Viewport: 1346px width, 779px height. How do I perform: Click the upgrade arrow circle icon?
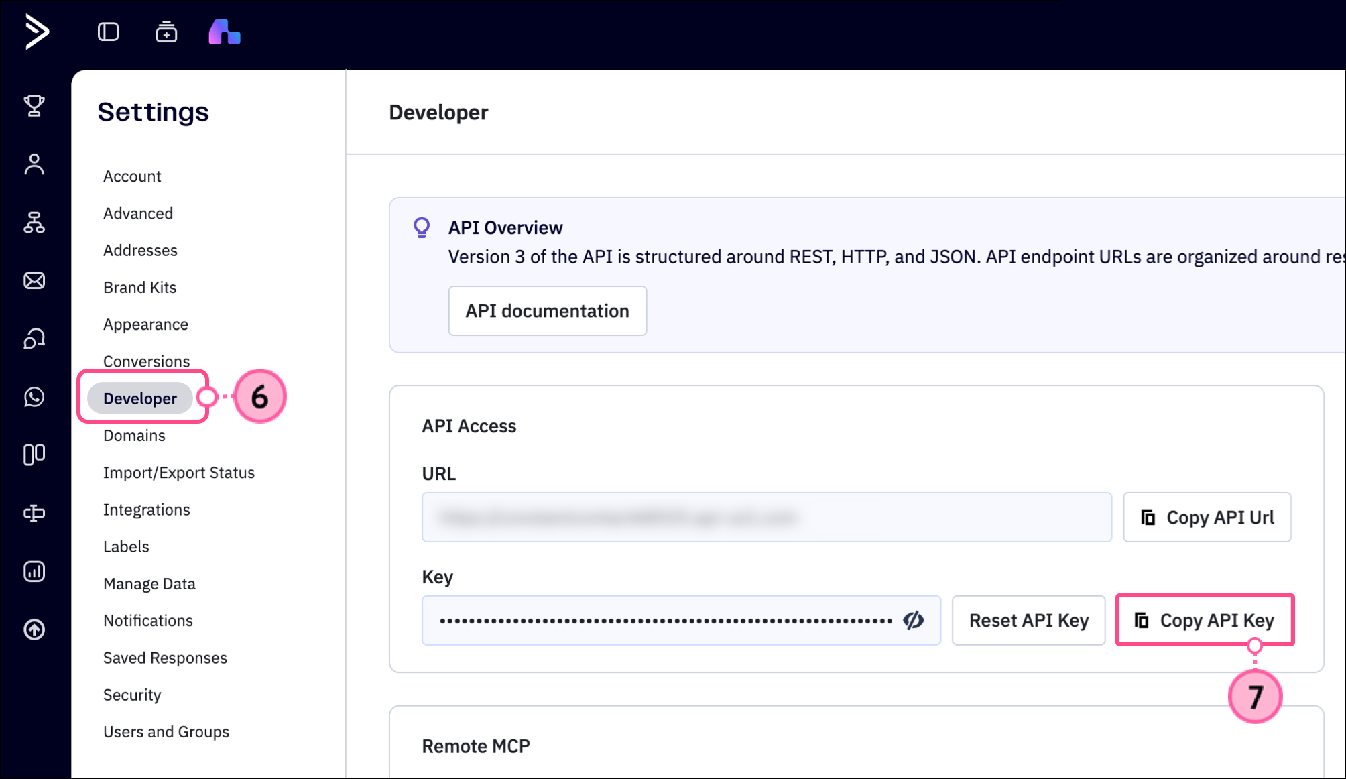point(34,630)
